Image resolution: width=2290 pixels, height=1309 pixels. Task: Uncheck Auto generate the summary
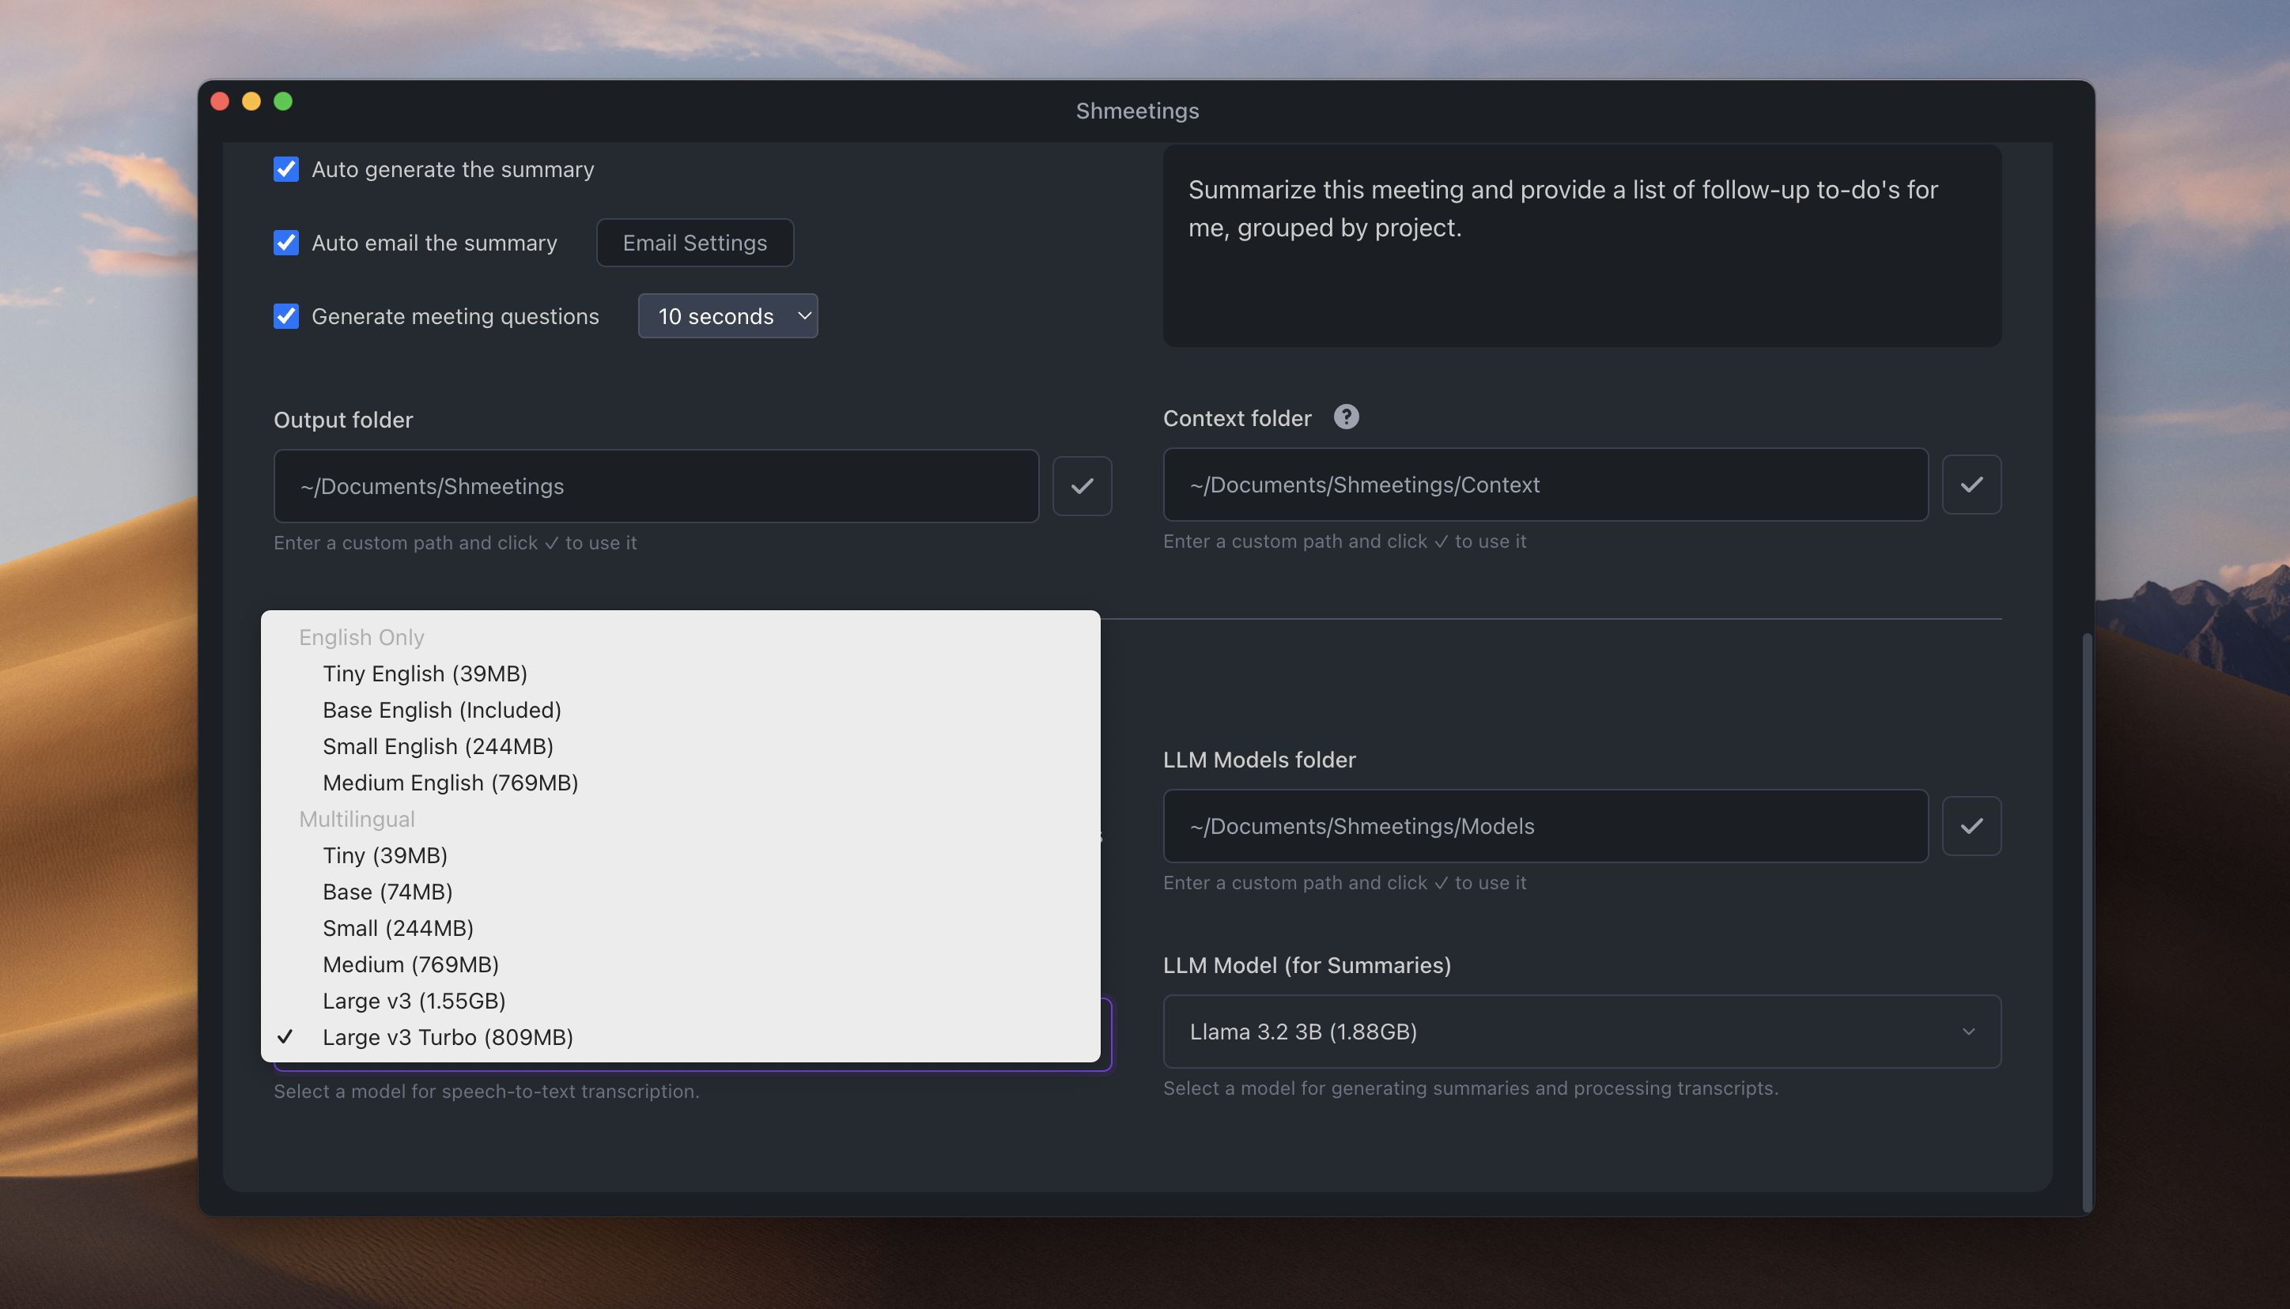click(286, 169)
